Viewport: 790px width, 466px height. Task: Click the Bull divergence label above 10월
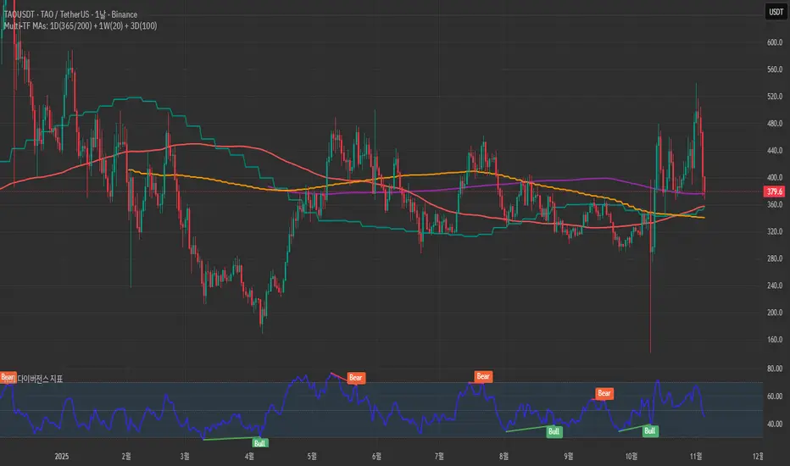pos(650,430)
